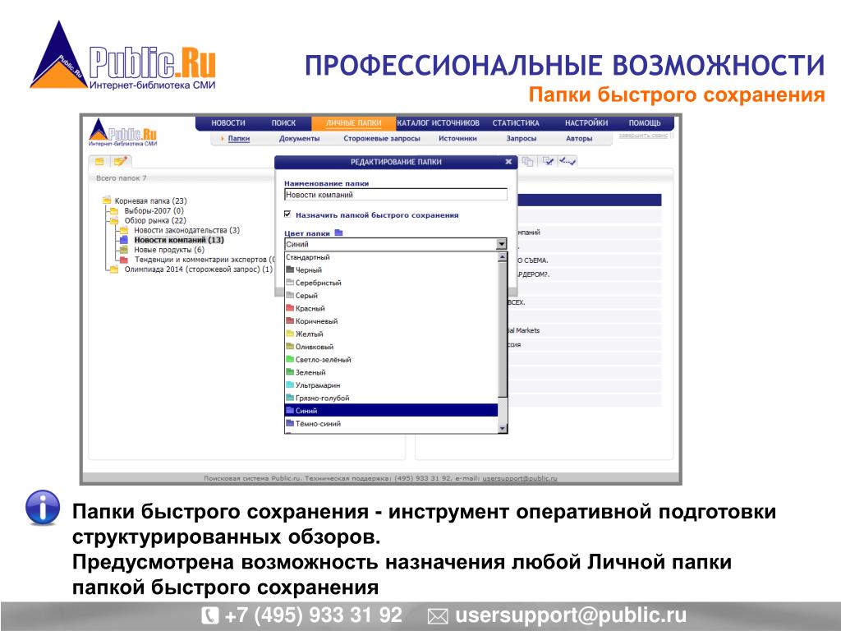This screenshot has height=631, width=841.
Task: Open the НАСТРОЙКИ menu
Action: click(x=586, y=123)
